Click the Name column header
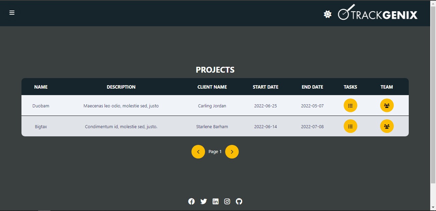 point(41,87)
